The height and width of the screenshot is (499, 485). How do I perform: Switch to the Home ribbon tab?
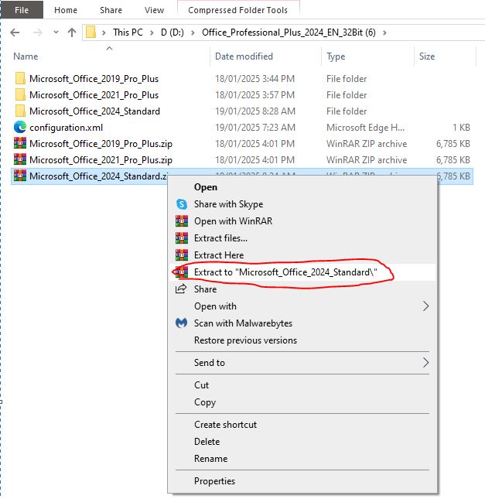point(66,10)
